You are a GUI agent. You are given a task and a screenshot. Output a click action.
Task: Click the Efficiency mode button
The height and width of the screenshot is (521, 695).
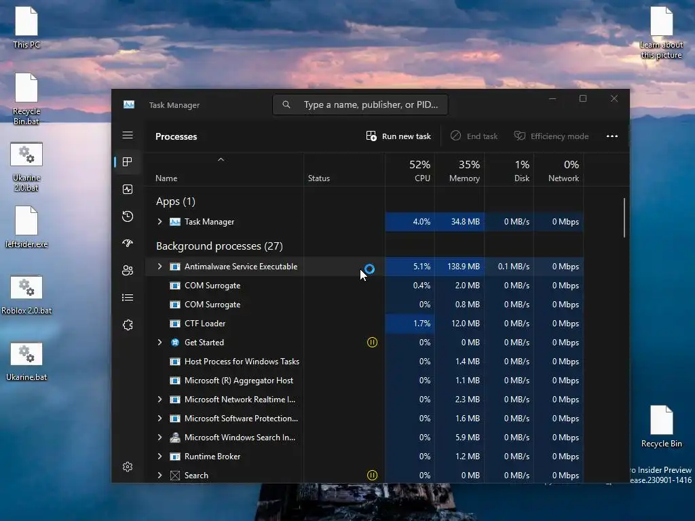click(x=551, y=136)
